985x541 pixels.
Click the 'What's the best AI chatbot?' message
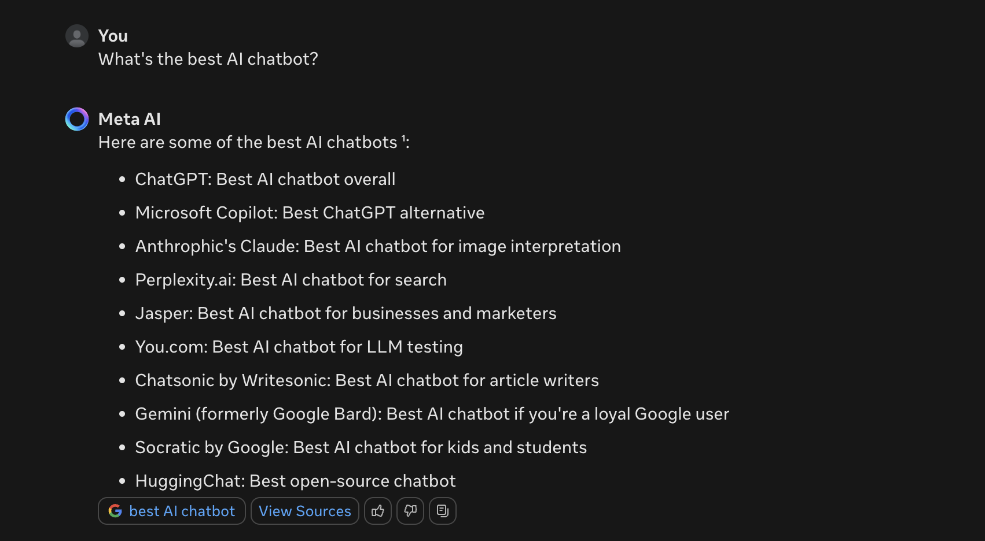(208, 59)
